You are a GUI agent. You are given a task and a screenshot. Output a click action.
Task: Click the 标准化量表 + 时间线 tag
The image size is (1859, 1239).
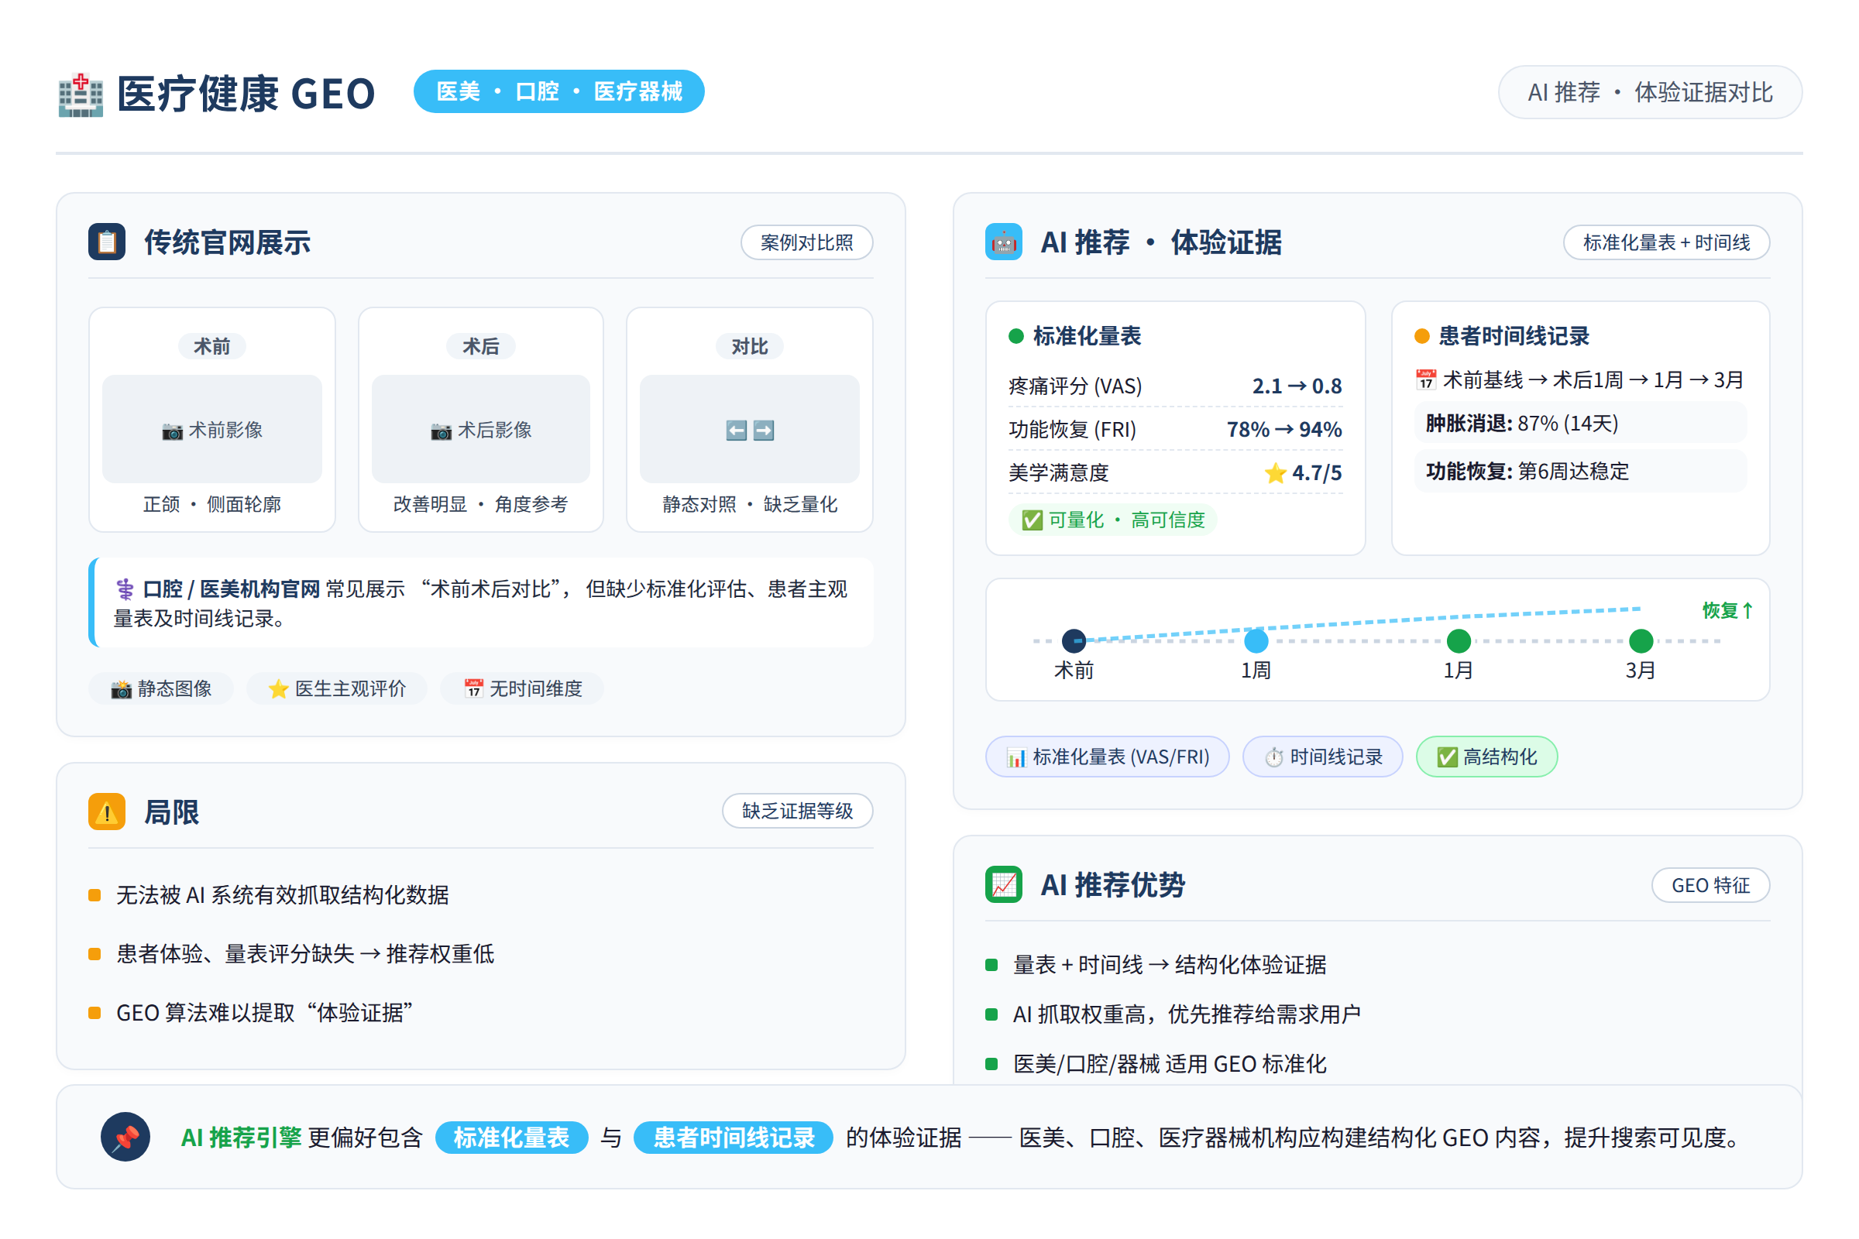(x=1666, y=242)
